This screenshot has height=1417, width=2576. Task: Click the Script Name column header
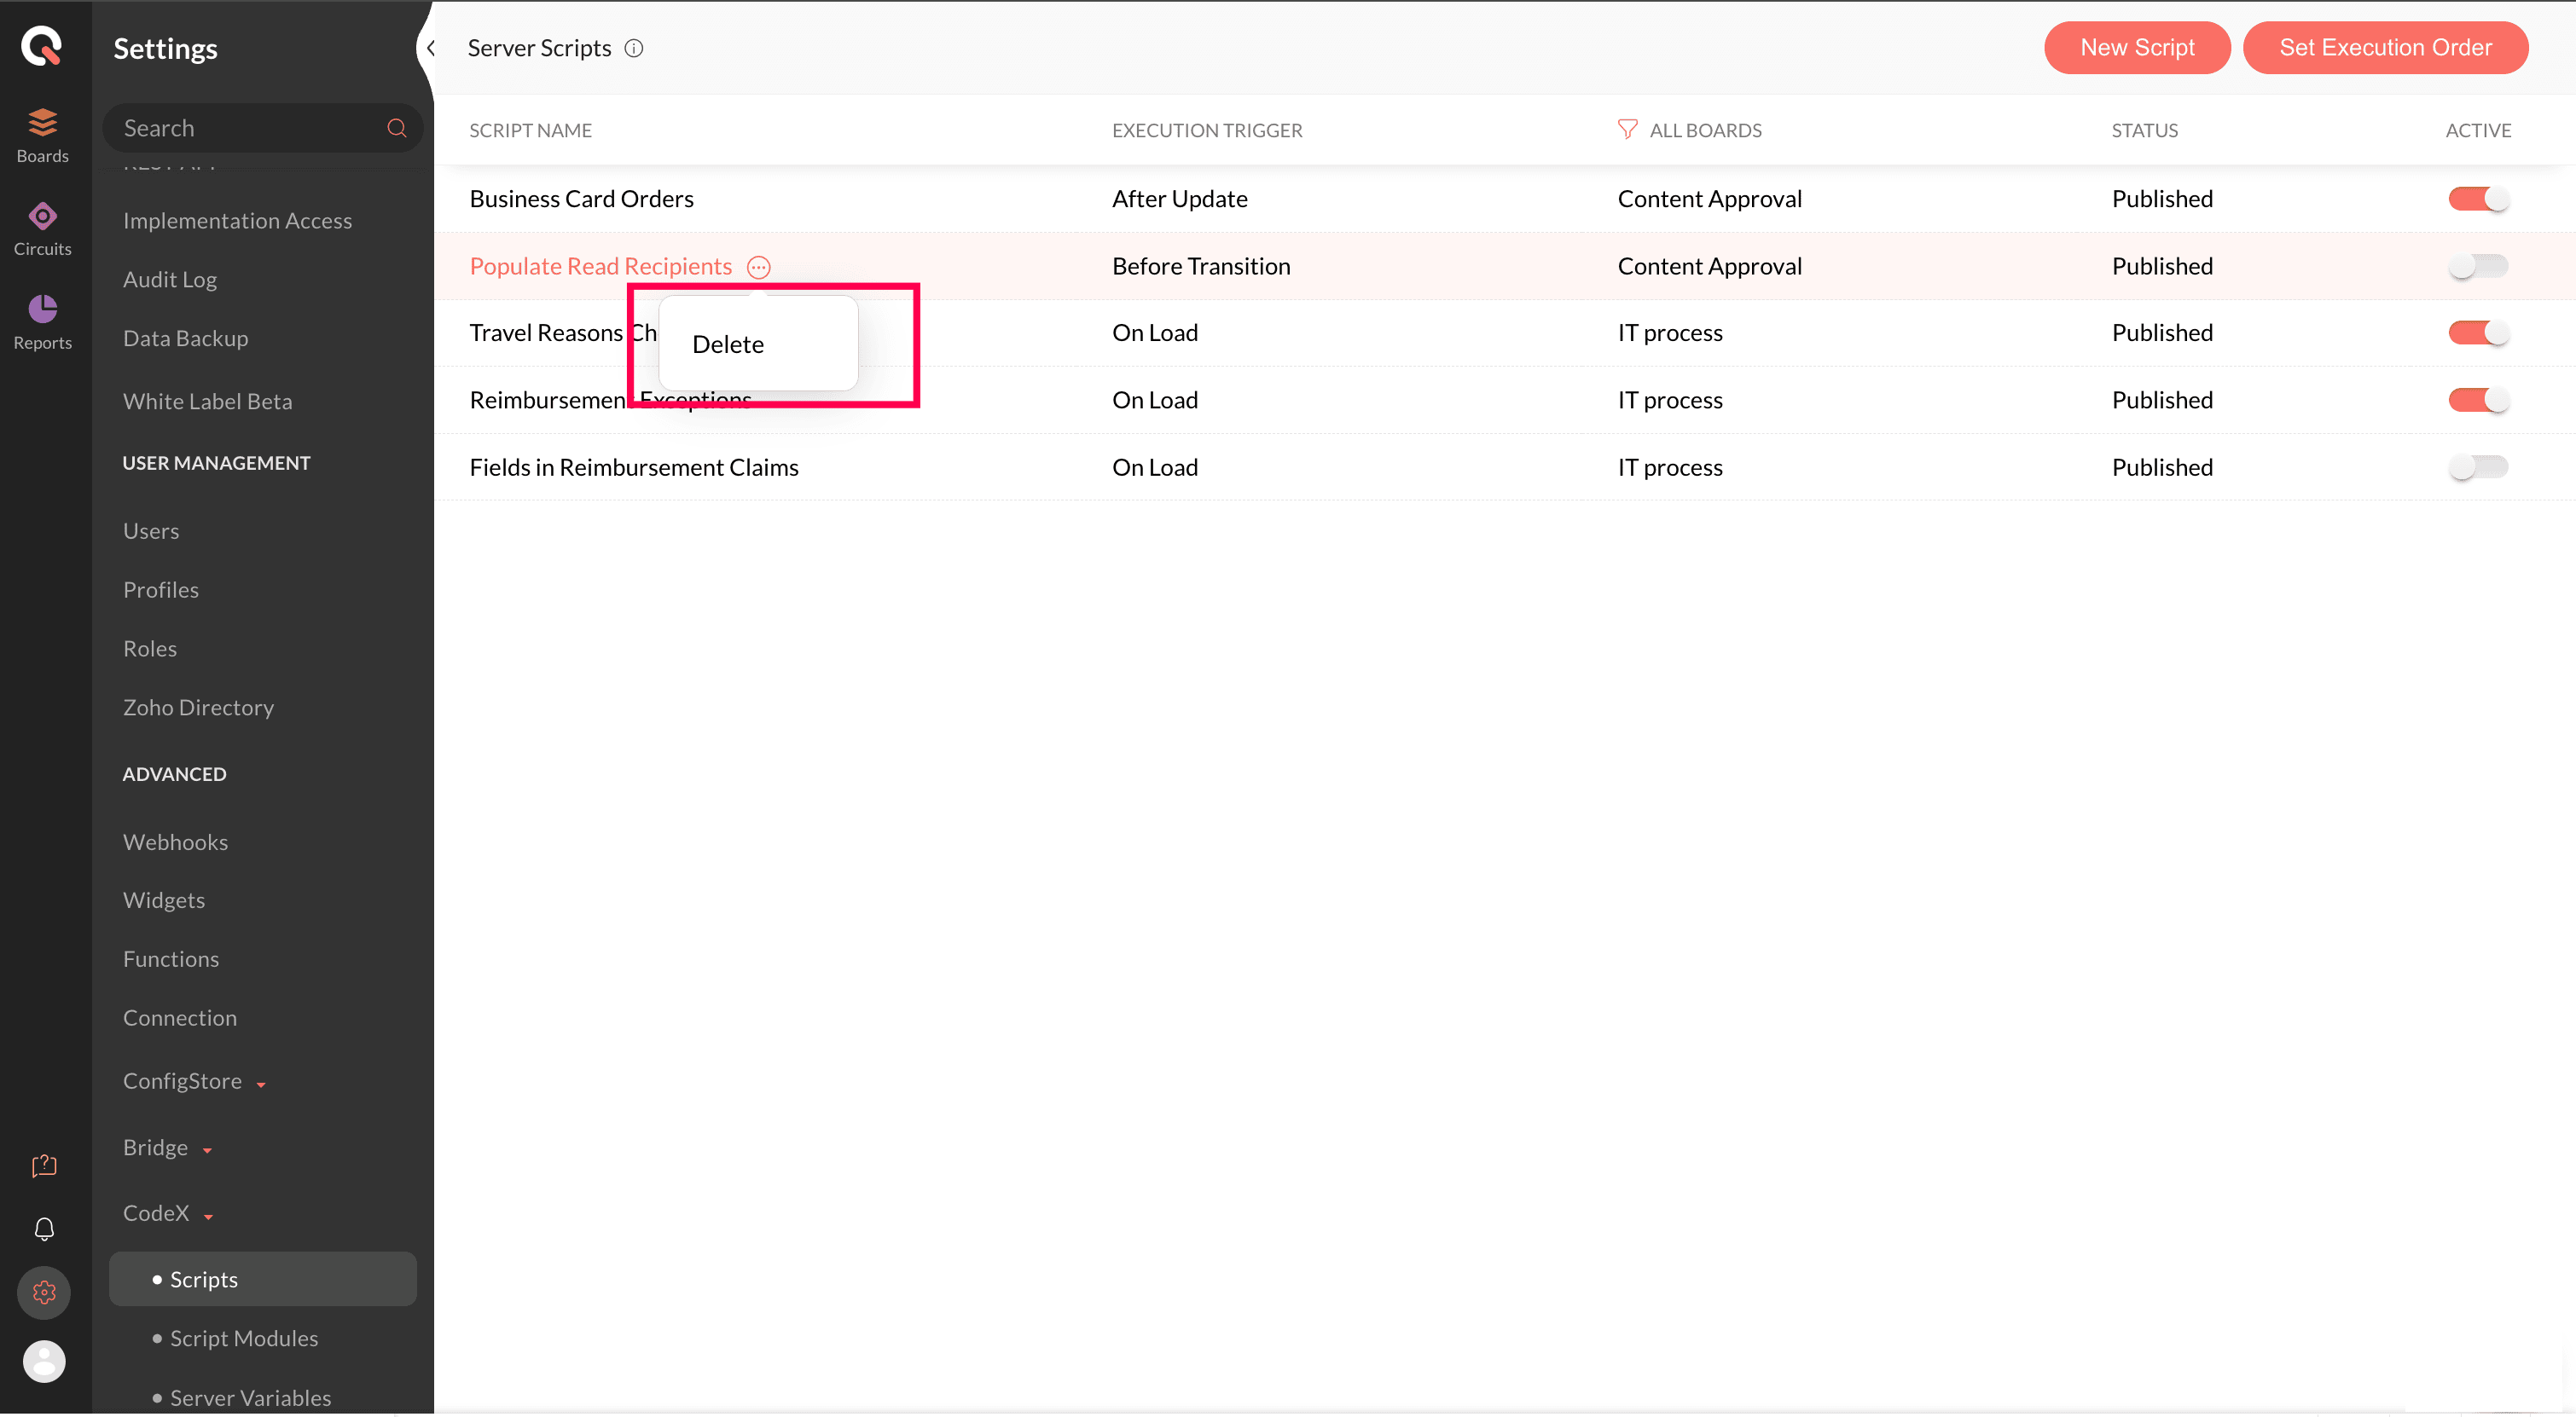pos(530,130)
